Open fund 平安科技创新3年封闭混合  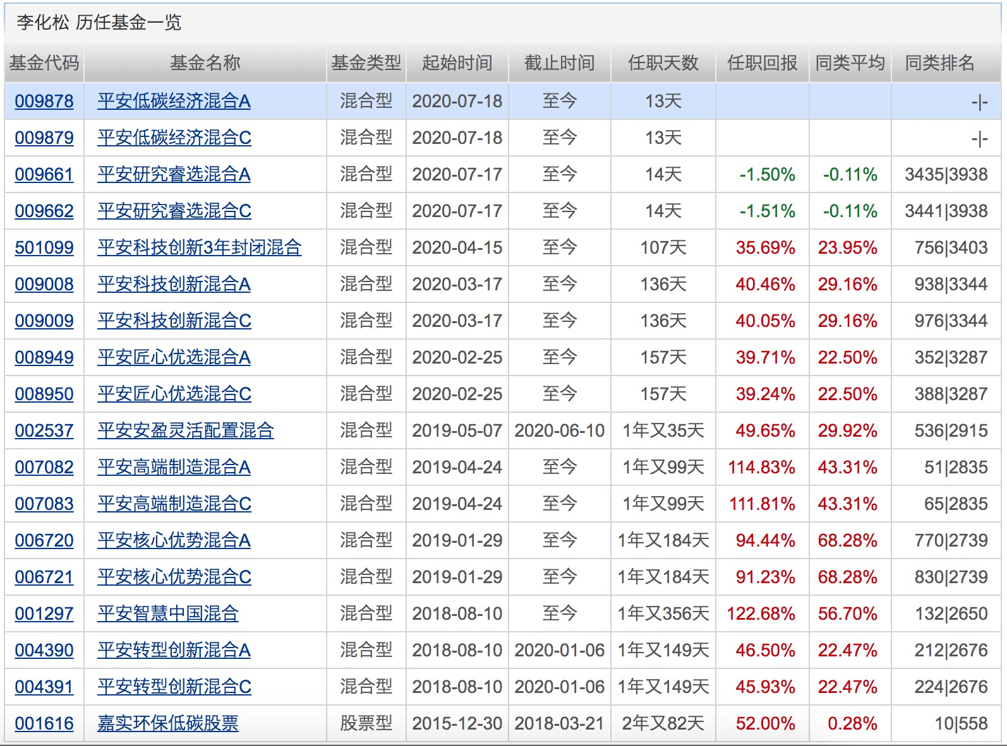[x=199, y=247]
